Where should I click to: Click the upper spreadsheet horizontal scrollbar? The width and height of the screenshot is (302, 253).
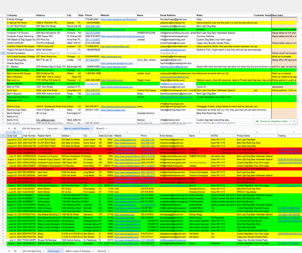96,124
